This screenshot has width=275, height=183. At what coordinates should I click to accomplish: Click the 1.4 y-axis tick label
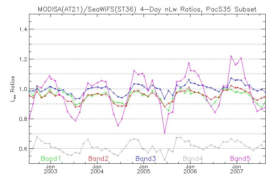[x=23, y=29]
